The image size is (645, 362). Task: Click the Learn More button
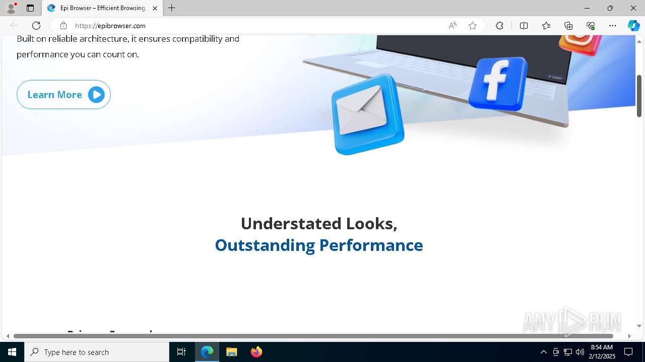click(x=63, y=95)
